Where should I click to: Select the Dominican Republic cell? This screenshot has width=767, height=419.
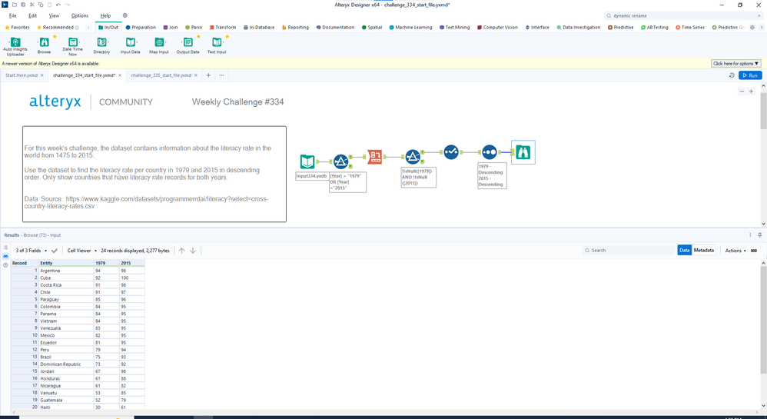[66, 364]
